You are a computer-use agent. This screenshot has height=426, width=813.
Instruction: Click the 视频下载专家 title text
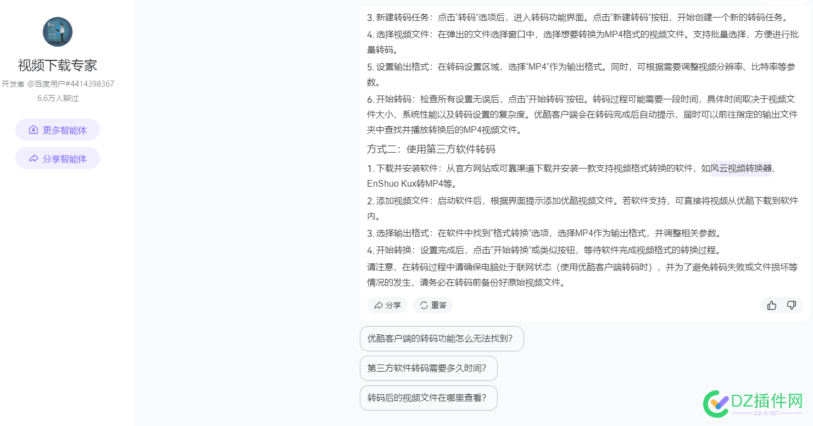(x=58, y=65)
